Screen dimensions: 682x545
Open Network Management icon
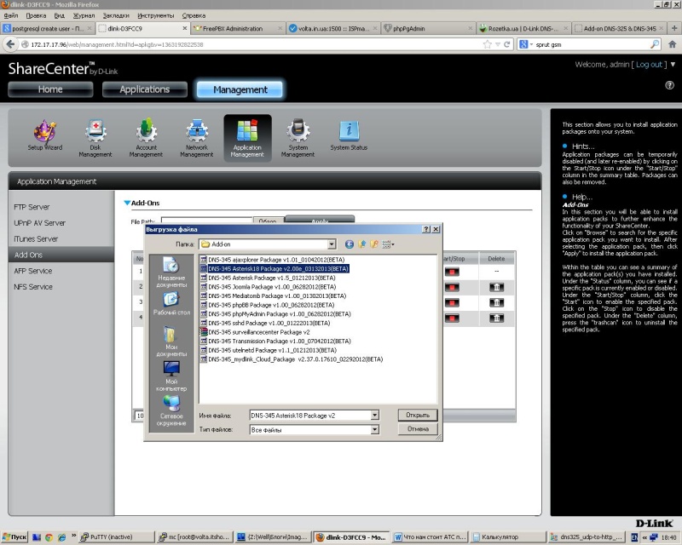197,138
